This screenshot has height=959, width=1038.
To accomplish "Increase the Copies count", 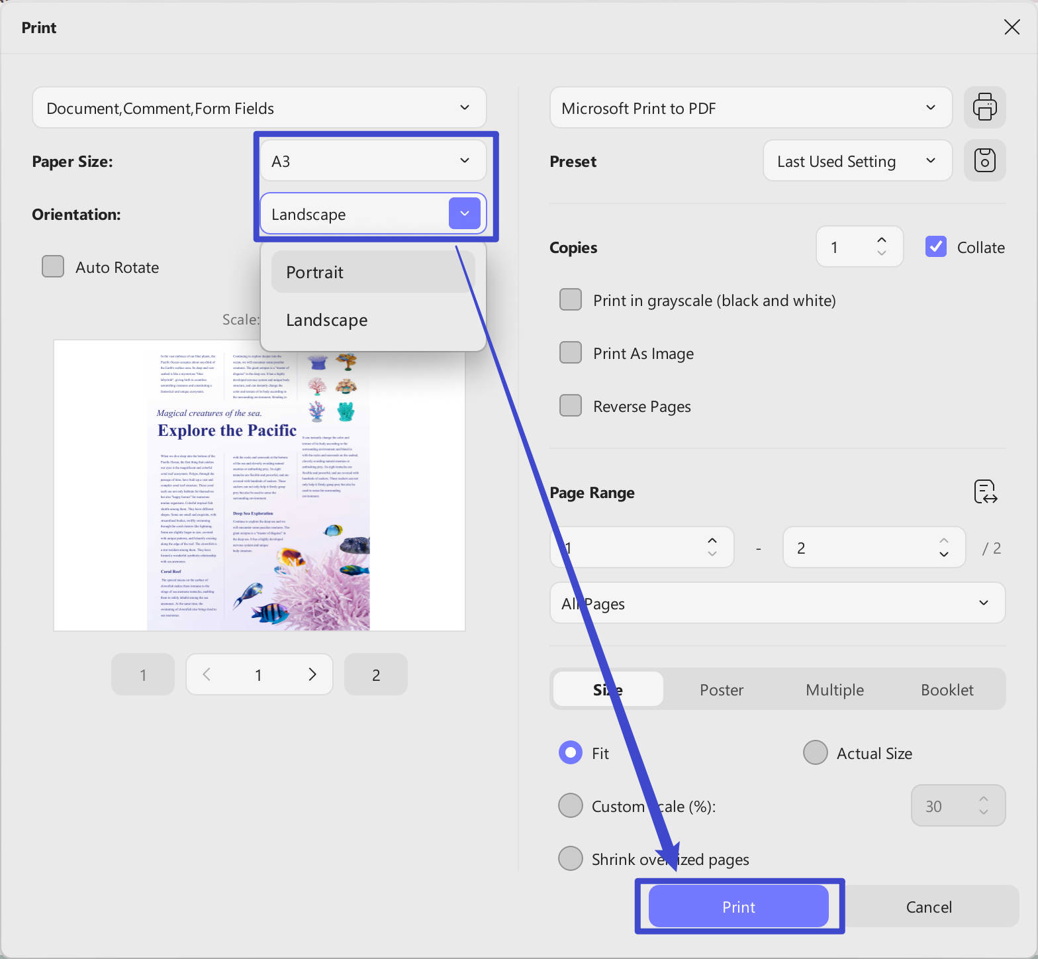I will pos(881,240).
